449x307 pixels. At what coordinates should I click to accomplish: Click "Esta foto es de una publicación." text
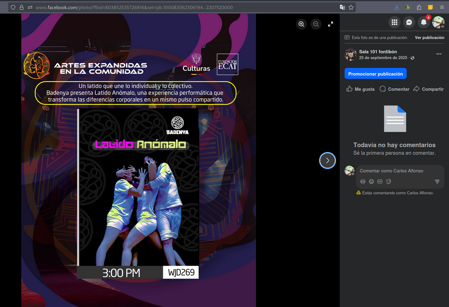pyautogui.click(x=380, y=37)
